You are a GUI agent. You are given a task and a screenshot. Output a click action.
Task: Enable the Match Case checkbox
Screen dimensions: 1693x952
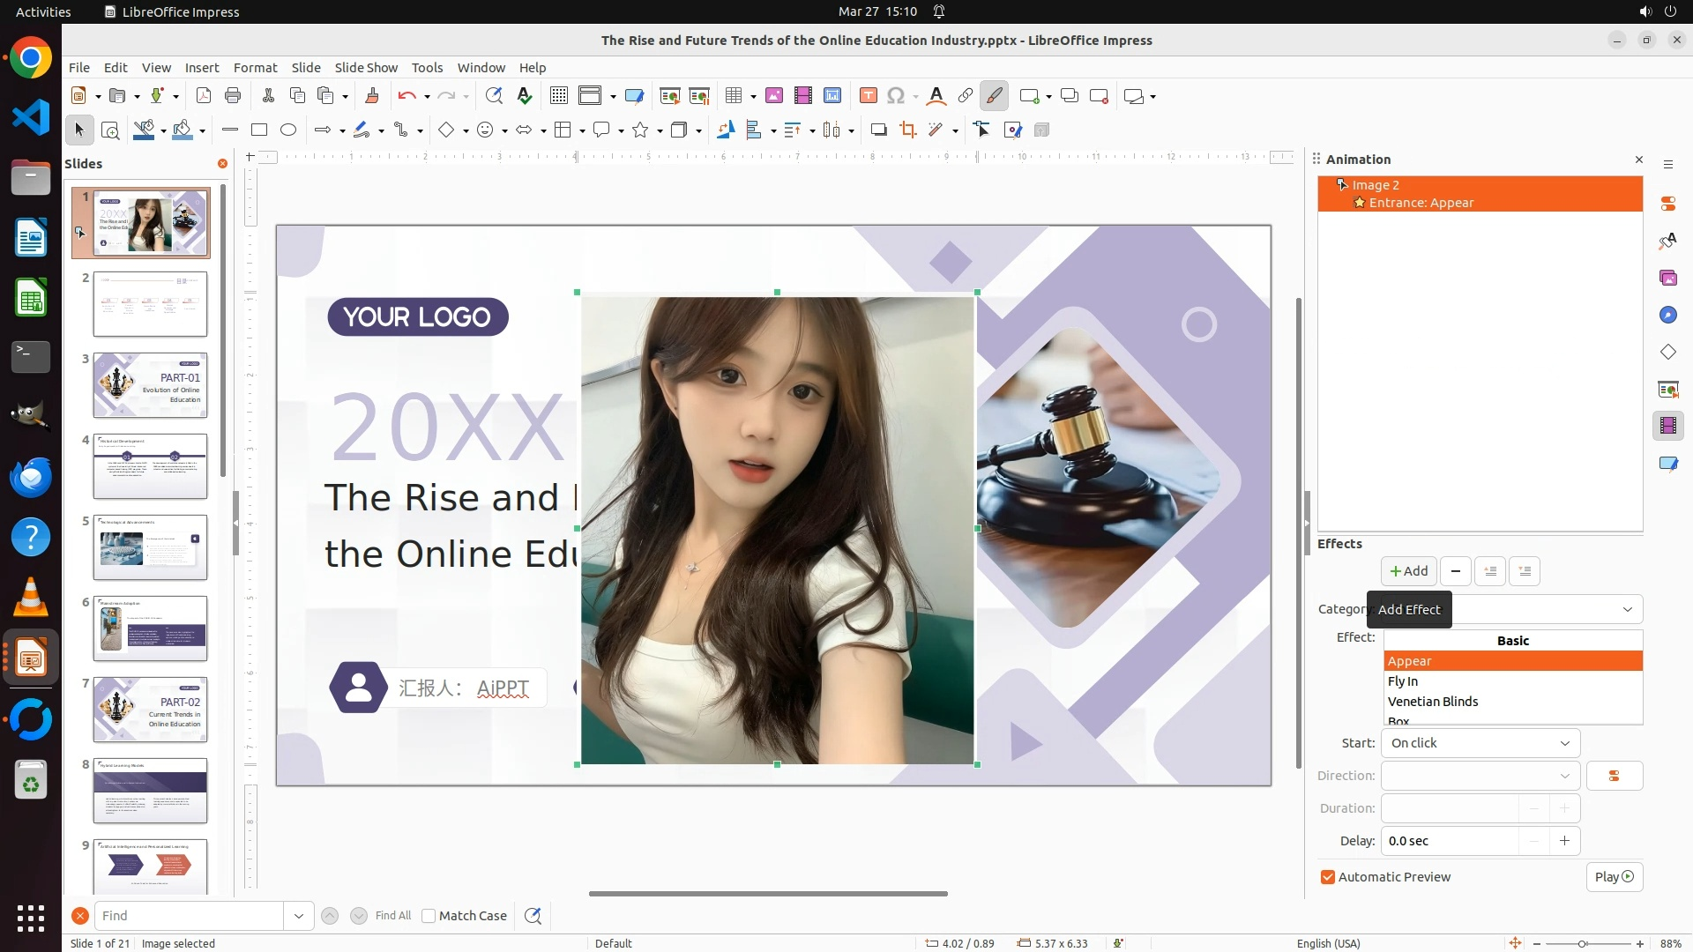pos(429,916)
